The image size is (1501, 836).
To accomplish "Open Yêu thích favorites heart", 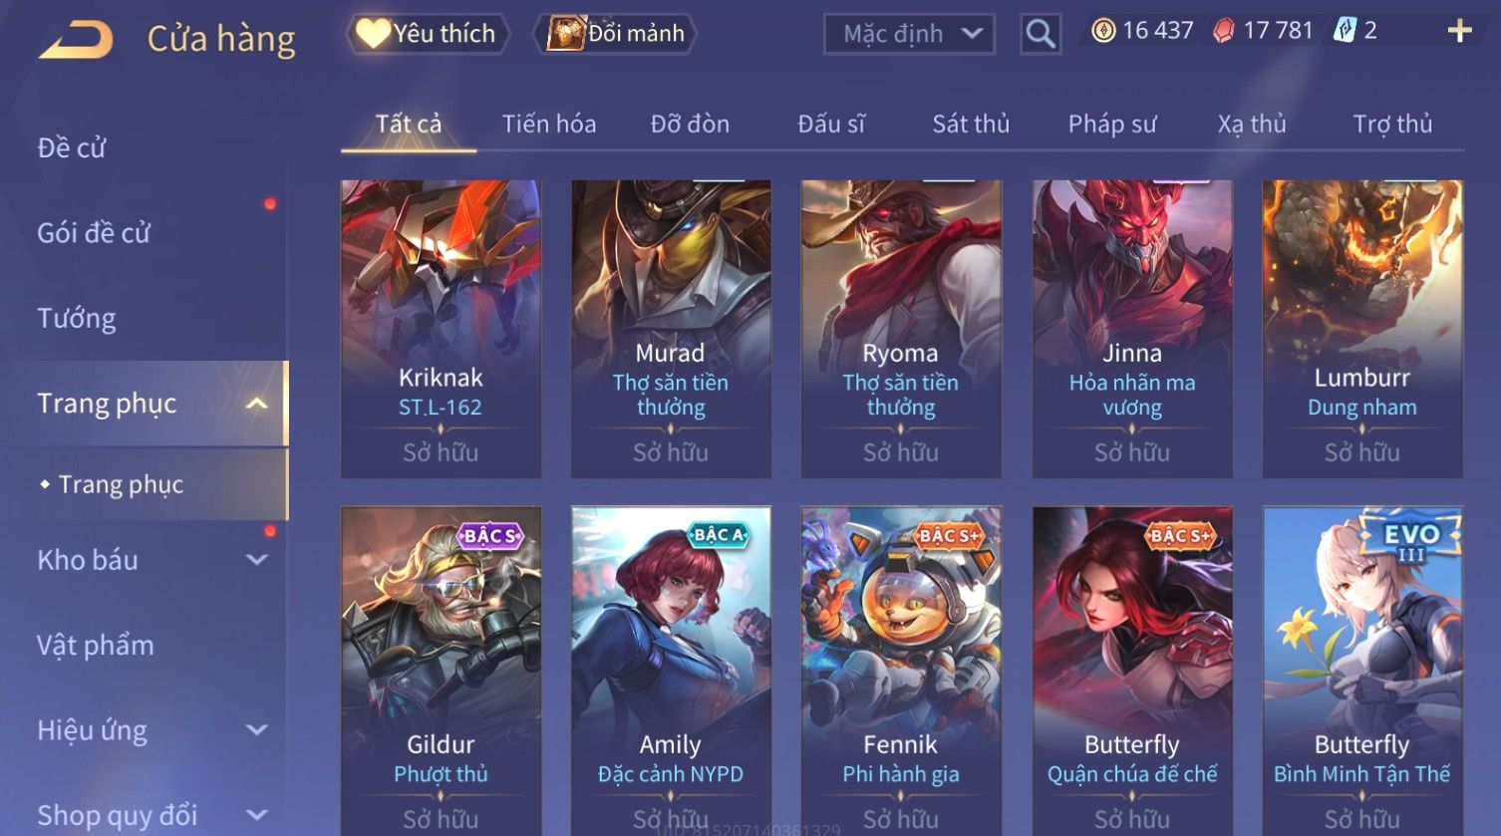I will point(373,34).
